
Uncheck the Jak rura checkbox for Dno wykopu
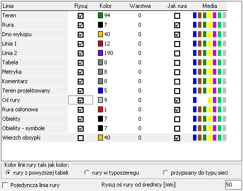[x=177, y=35]
